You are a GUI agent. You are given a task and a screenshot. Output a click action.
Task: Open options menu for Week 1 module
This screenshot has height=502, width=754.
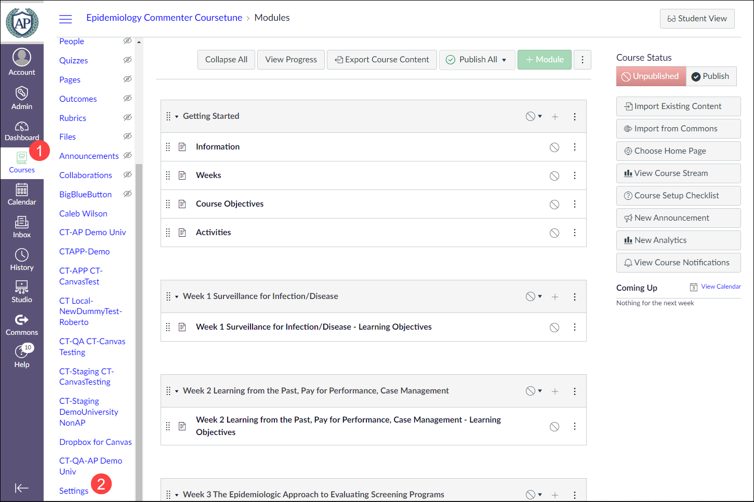575,297
